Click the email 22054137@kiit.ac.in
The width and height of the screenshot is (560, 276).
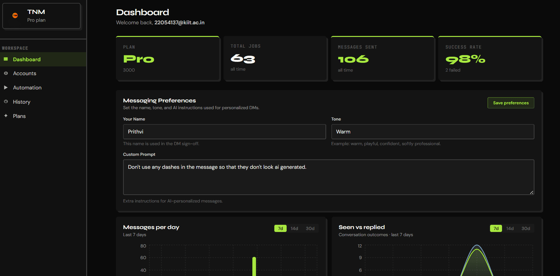pyautogui.click(x=179, y=22)
